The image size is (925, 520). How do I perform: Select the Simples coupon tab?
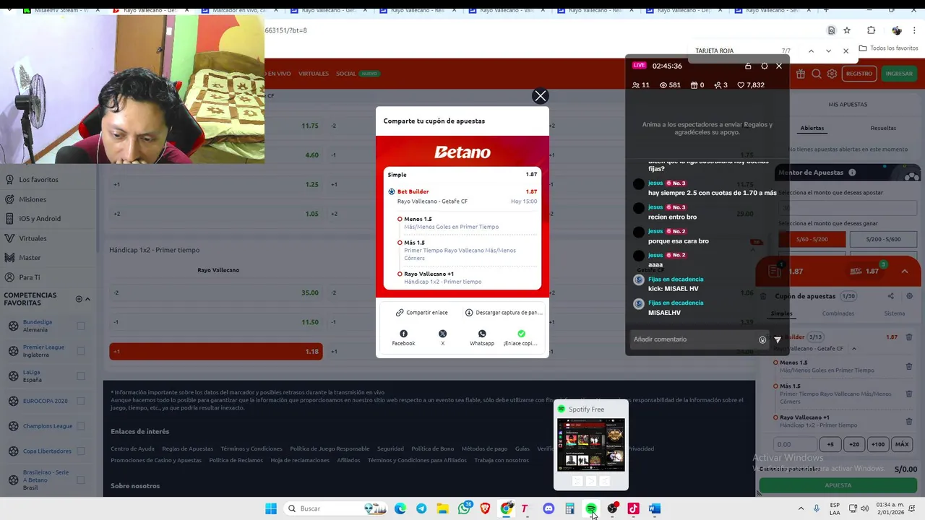pyautogui.click(x=781, y=313)
